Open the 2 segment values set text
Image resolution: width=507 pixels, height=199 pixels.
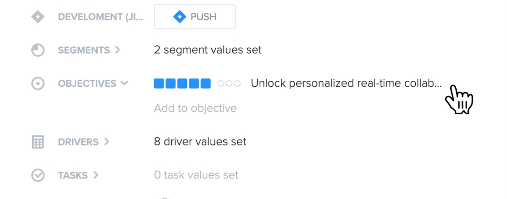tap(208, 50)
